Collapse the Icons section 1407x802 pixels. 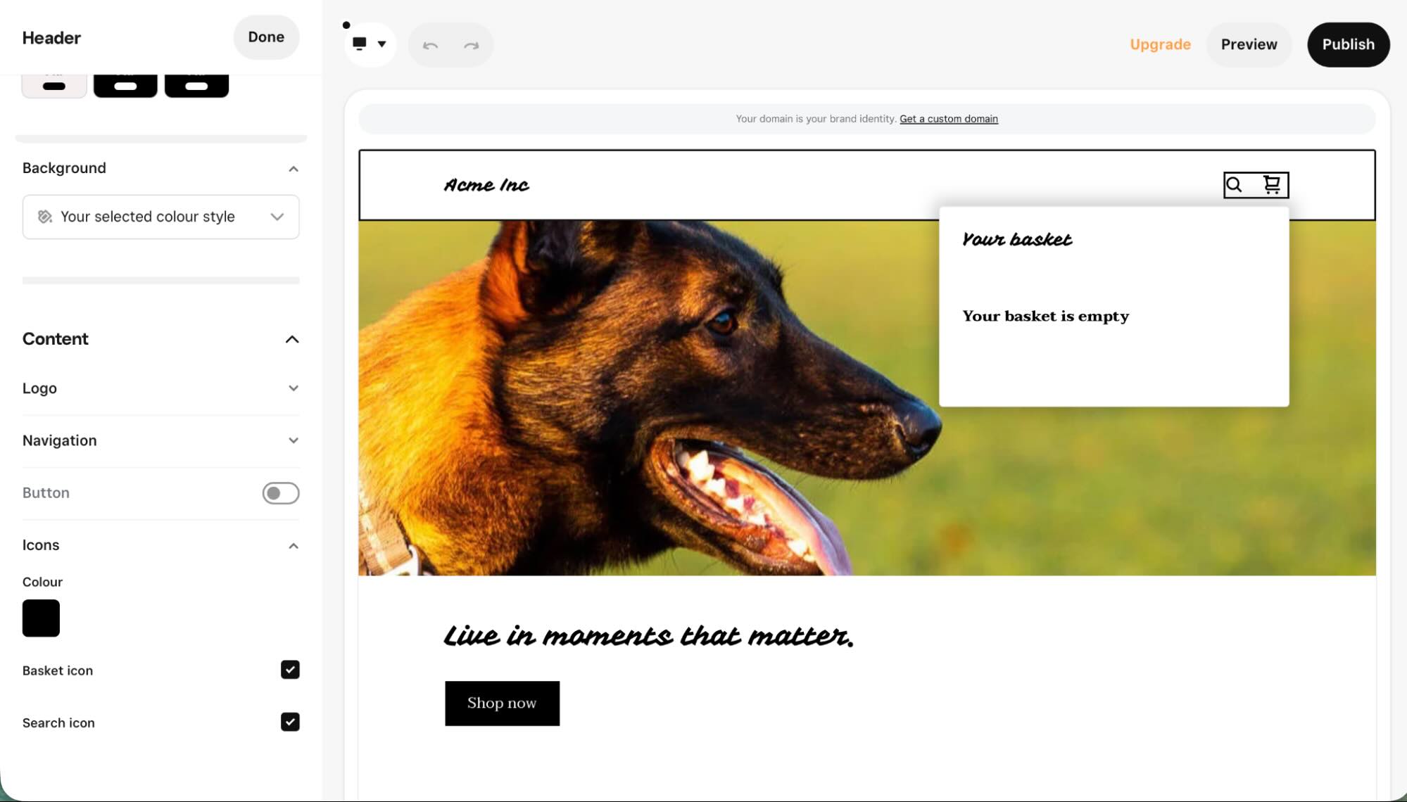point(294,545)
